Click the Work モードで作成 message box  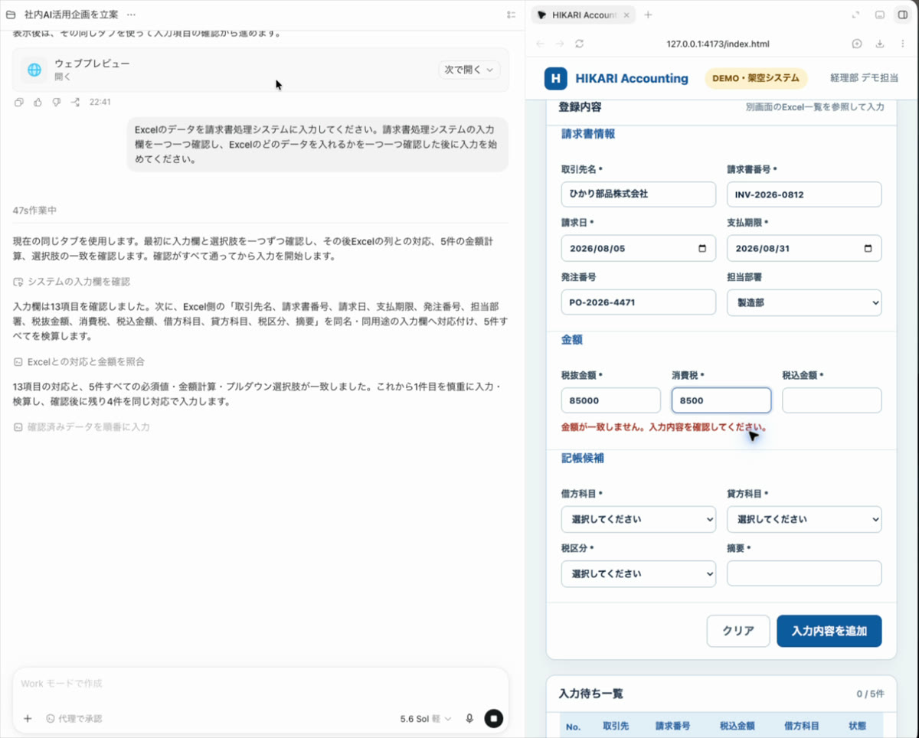[260, 684]
